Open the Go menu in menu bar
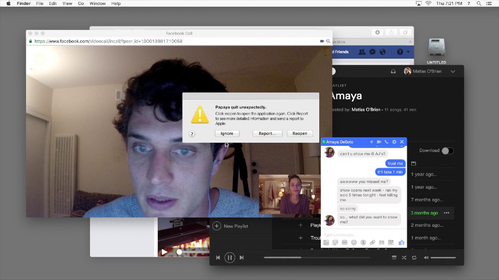This screenshot has height=280, width=499. click(x=81, y=3)
